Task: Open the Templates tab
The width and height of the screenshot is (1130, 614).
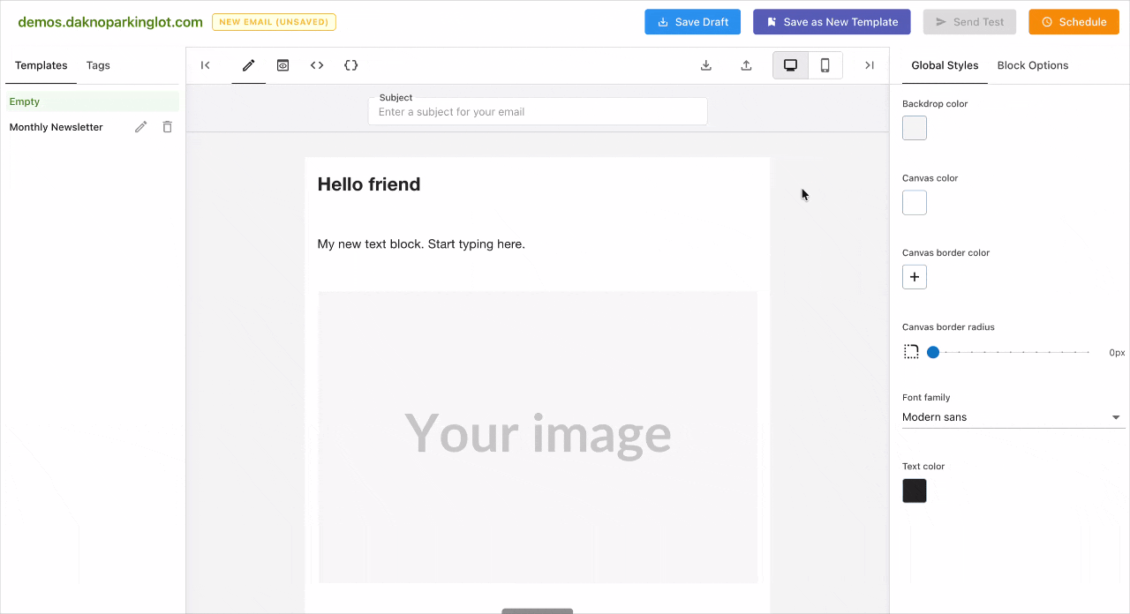Action: tap(41, 65)
